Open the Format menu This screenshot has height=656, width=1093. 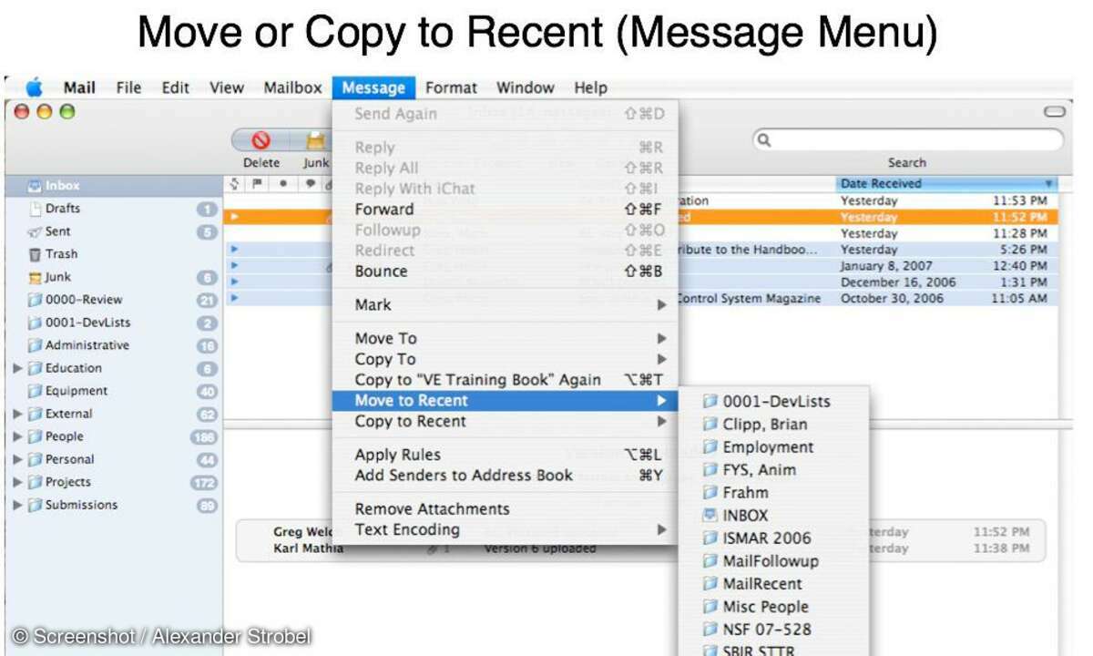pos(451,88)
